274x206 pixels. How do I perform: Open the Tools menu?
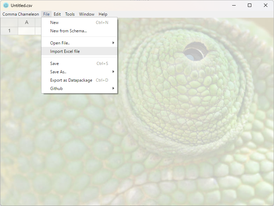(70, 14)
